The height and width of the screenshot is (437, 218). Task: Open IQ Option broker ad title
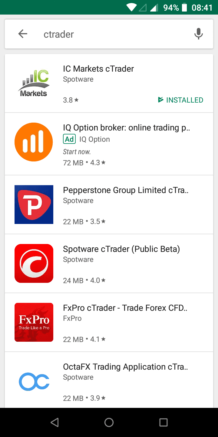pyautogui.click(x=126, y=128)
